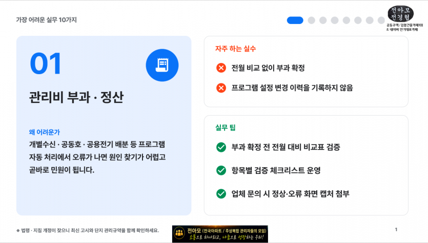
Task: Click the 실무 팁 heading
Action: point(226,127)
